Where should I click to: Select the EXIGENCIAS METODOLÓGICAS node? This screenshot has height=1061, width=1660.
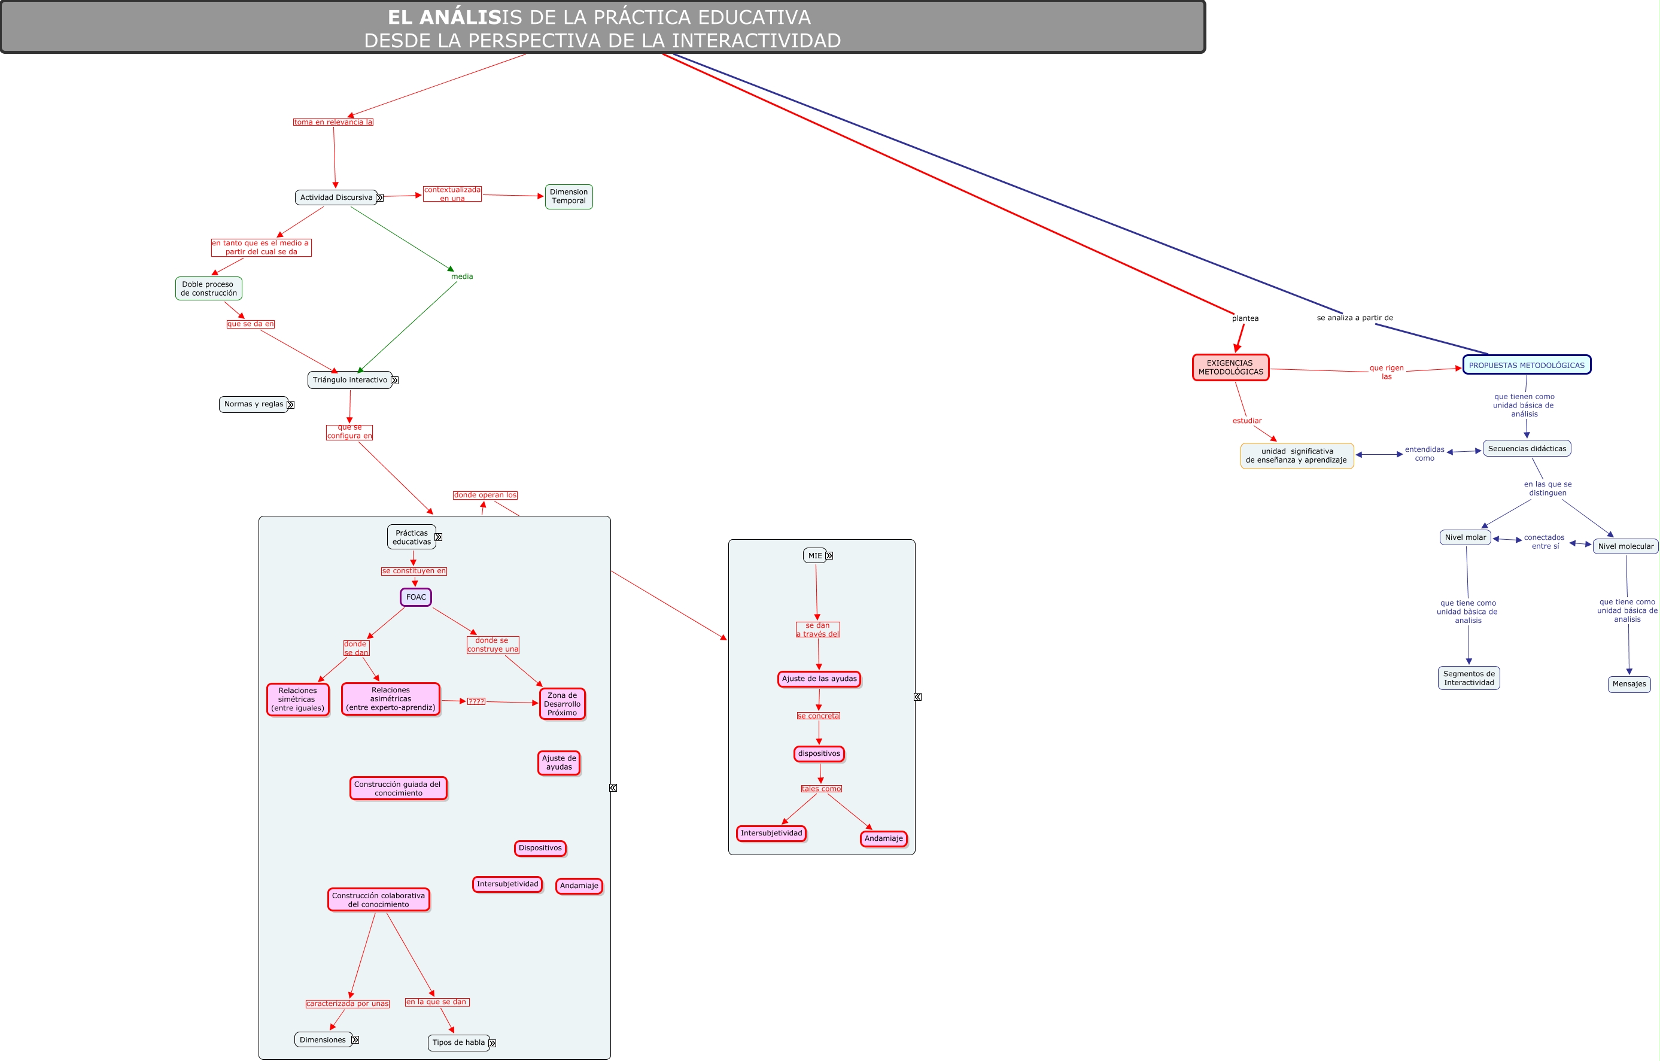click(1230, 367)
